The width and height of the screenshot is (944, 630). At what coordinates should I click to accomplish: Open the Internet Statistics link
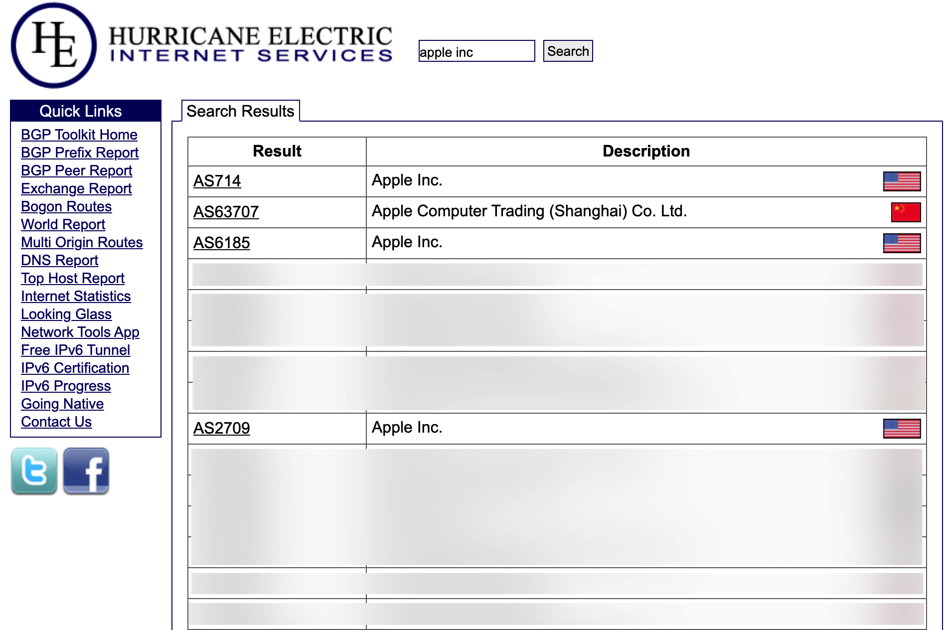click(x=76, y=296)
